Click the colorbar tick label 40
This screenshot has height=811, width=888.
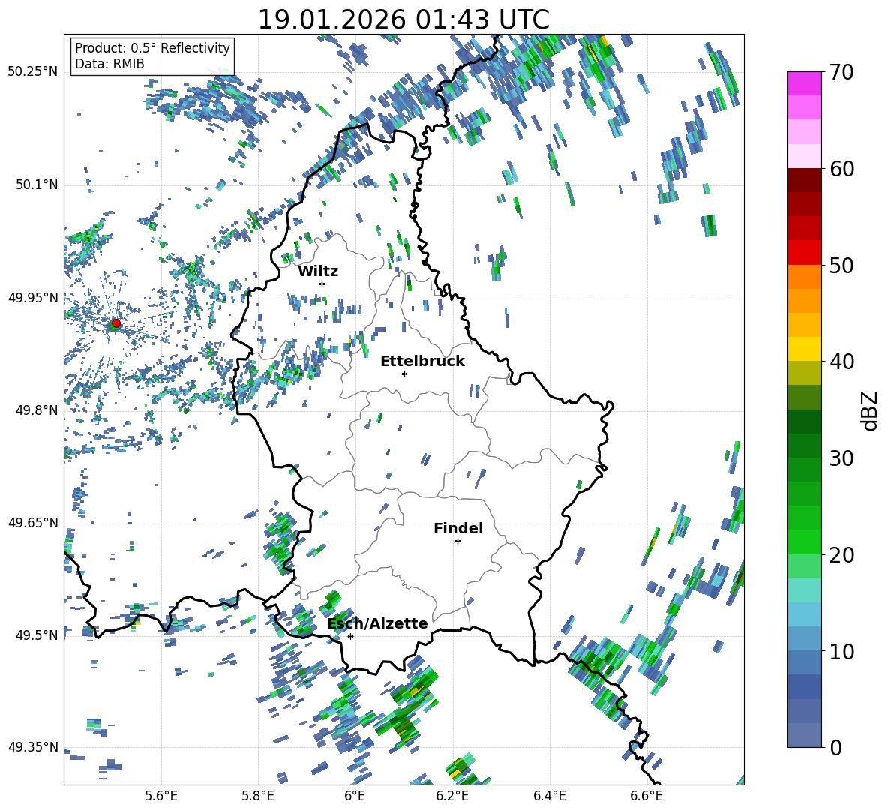click(x=841, y=362)
